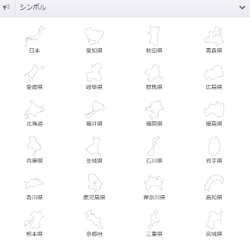Choose the 広島県 symbol
This screenshot has width=250, height=246.
[214, 76]
